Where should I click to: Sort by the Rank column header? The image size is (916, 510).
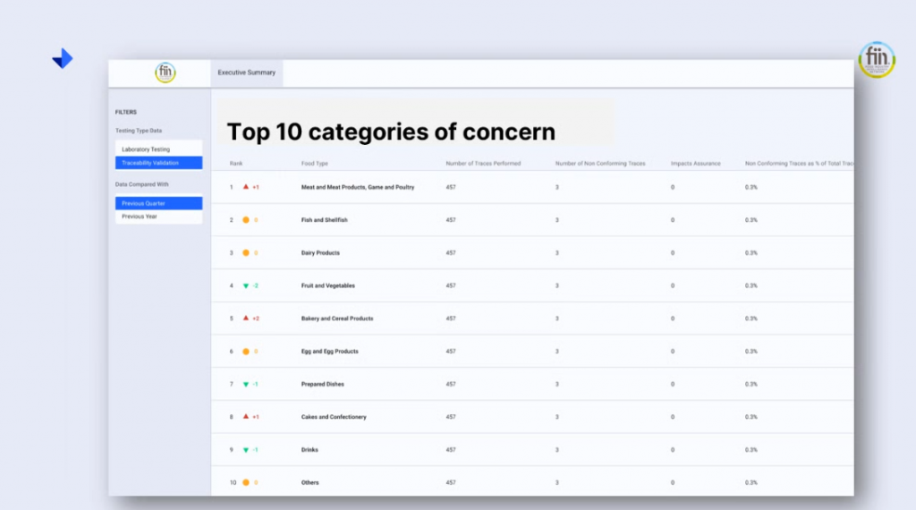[236, 164]
